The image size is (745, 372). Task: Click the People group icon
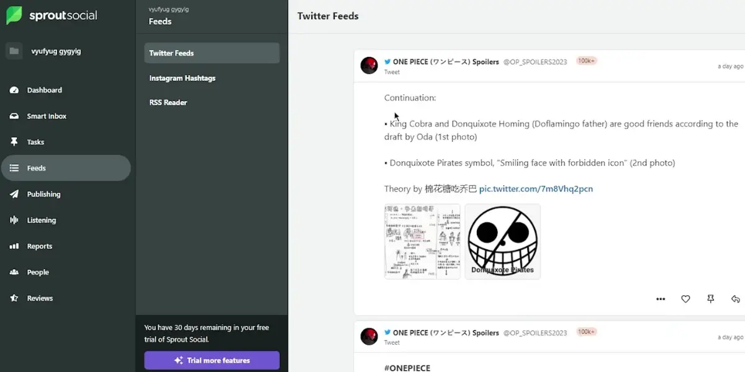point(14,272)
